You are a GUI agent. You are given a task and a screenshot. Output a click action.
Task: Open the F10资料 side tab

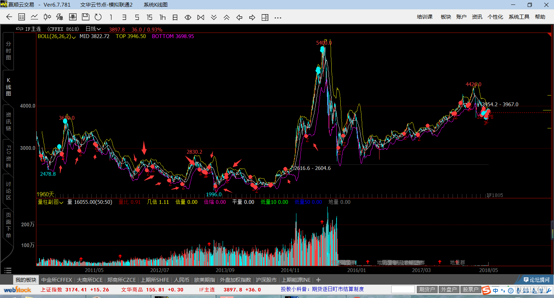point(8,156)
